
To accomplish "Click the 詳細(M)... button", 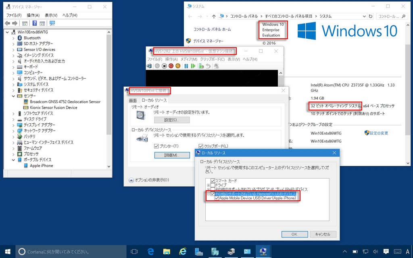I will [x=172, y=155].
